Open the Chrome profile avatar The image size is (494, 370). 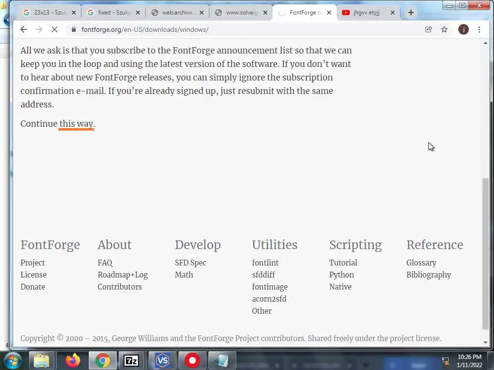464,29
